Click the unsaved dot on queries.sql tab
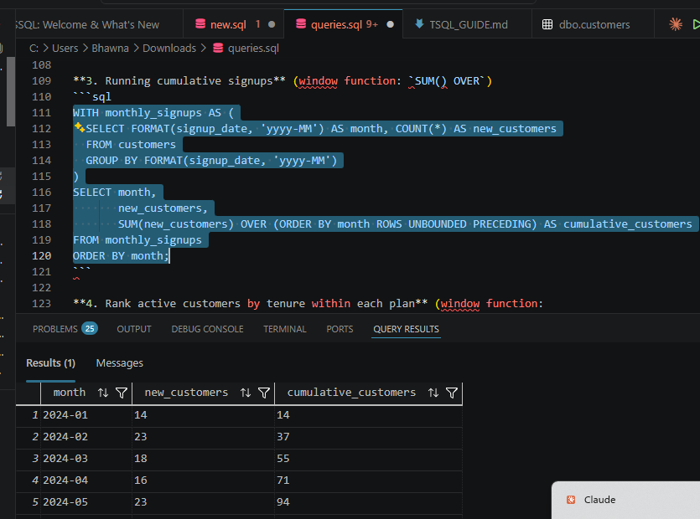 [390, 24]
